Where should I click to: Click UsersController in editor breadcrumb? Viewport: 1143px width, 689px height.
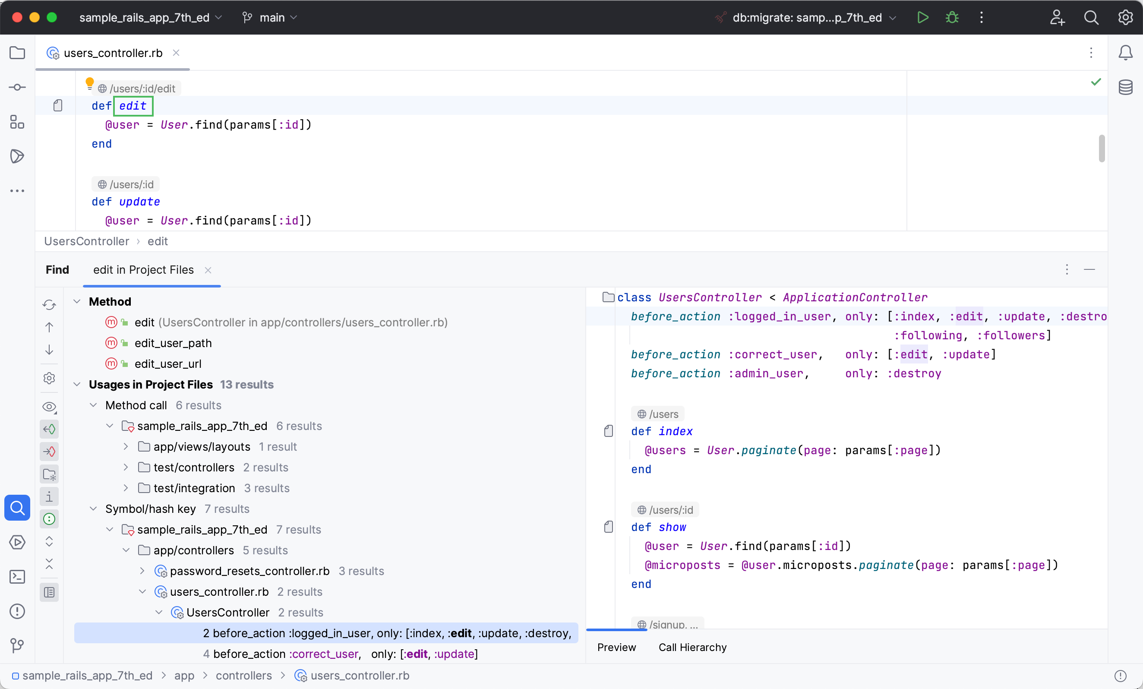click(87, 241)
